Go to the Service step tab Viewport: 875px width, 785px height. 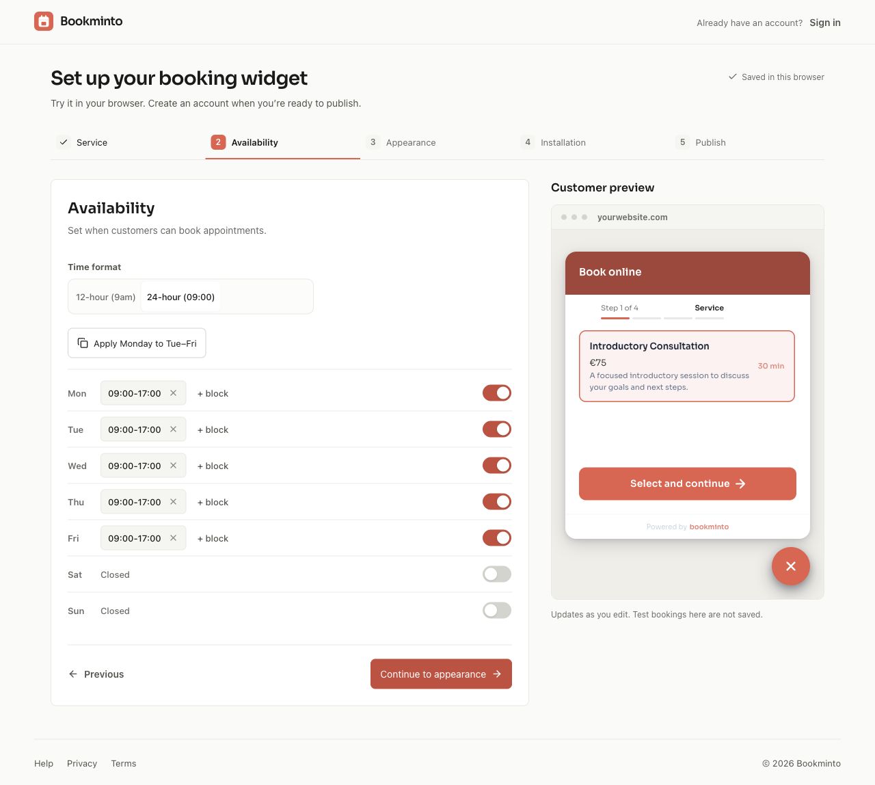[x=128, y=142]
